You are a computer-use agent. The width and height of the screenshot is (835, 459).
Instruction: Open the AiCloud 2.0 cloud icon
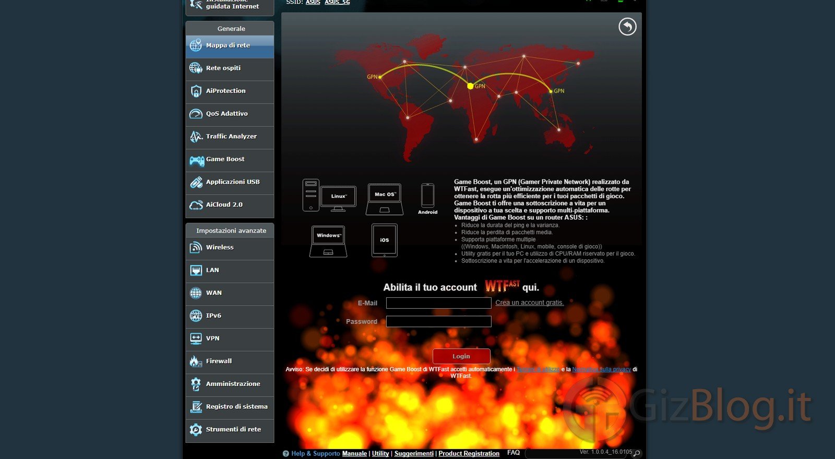click(196, 205)
